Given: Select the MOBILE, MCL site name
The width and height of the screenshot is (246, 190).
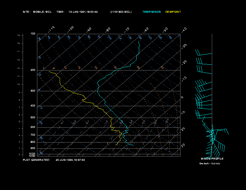Looking at the screenshot, I should [42, 12].
